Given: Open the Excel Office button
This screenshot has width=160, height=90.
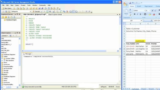Looking at the screenshot, I should pos(125,4).
